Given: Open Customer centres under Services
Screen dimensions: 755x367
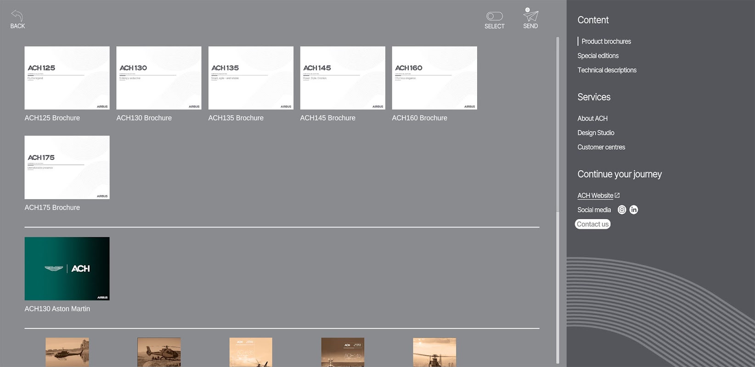Looking at the screenshot, I should point(601,147).
